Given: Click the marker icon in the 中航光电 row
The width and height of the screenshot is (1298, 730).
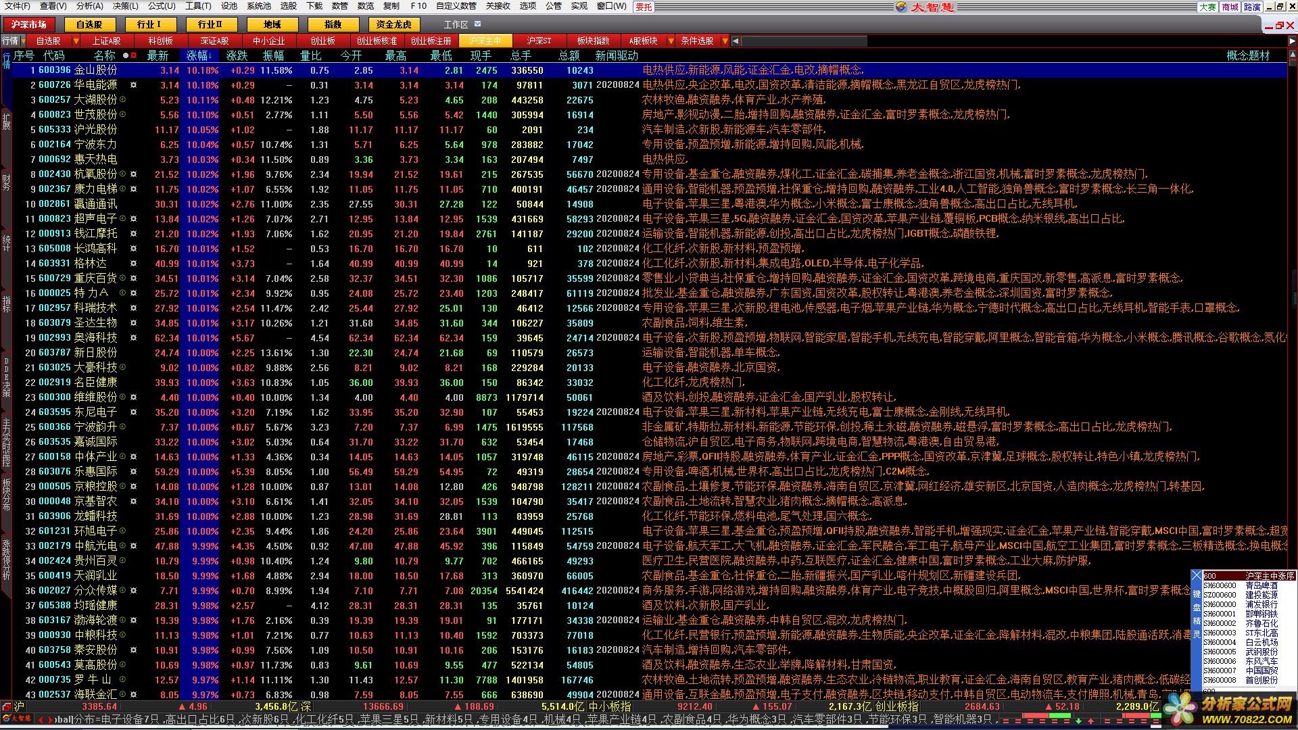Looking at the screenshot, I should [x=134, y=546].
